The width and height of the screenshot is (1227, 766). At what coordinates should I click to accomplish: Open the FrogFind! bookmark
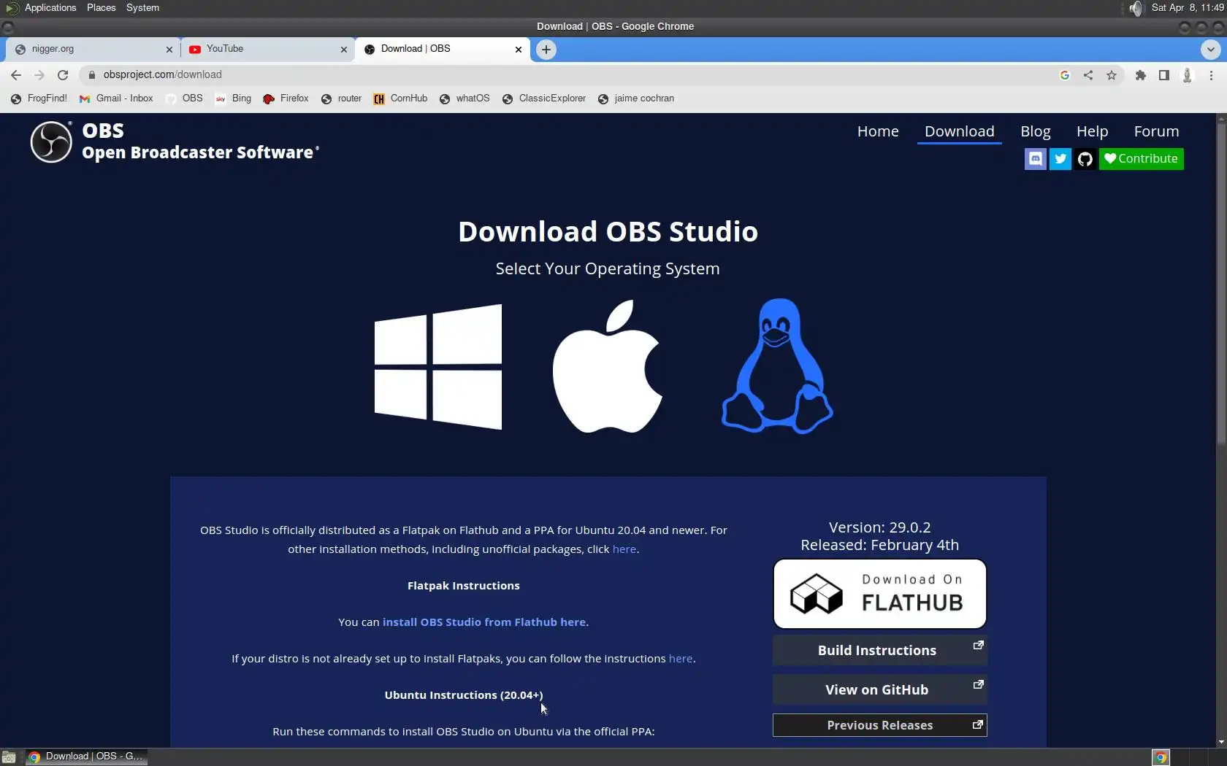click(39, 98)
